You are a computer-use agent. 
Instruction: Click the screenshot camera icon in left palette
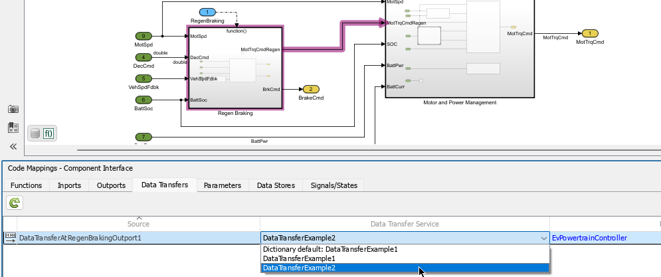(x=13, y=109)
